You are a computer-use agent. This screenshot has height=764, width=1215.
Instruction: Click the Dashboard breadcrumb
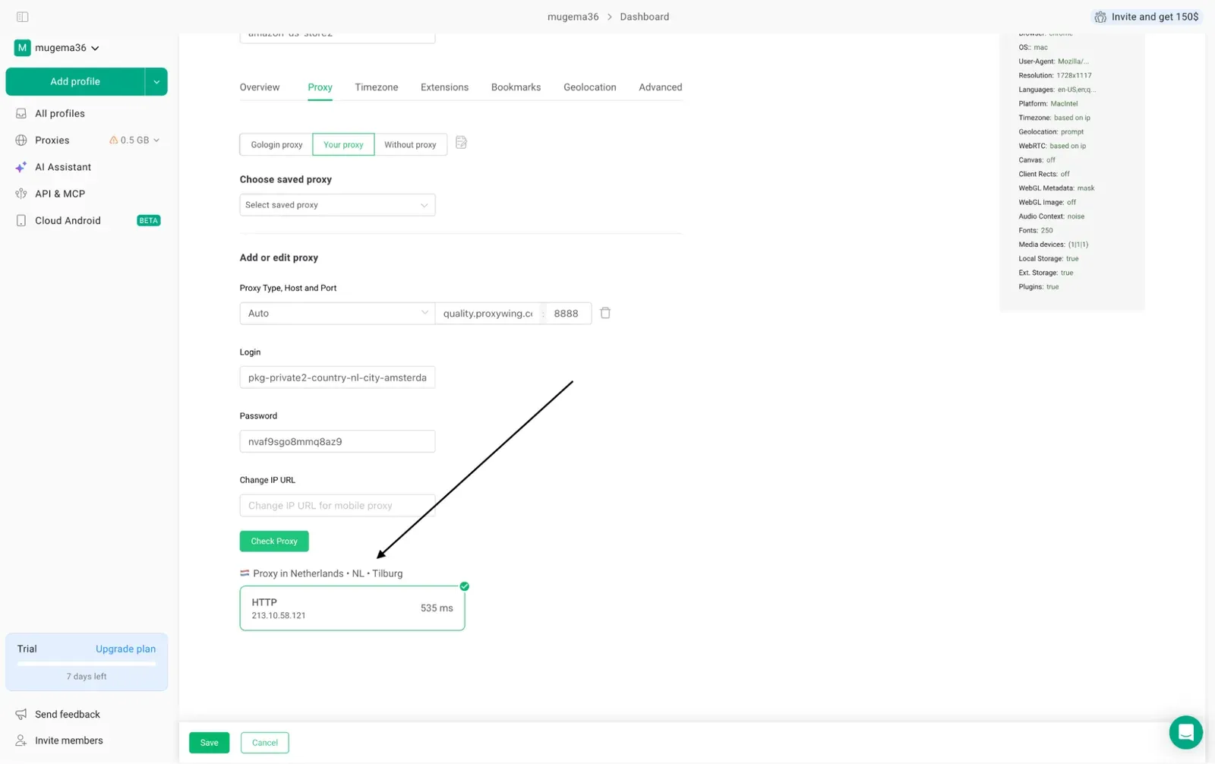[x=644, y=17]
